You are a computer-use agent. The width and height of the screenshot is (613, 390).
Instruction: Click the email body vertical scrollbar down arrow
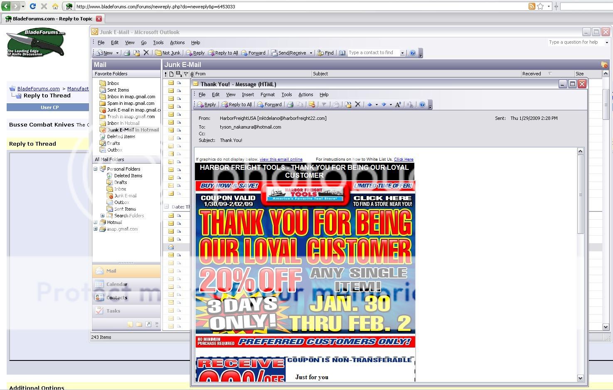click(581, 378)
